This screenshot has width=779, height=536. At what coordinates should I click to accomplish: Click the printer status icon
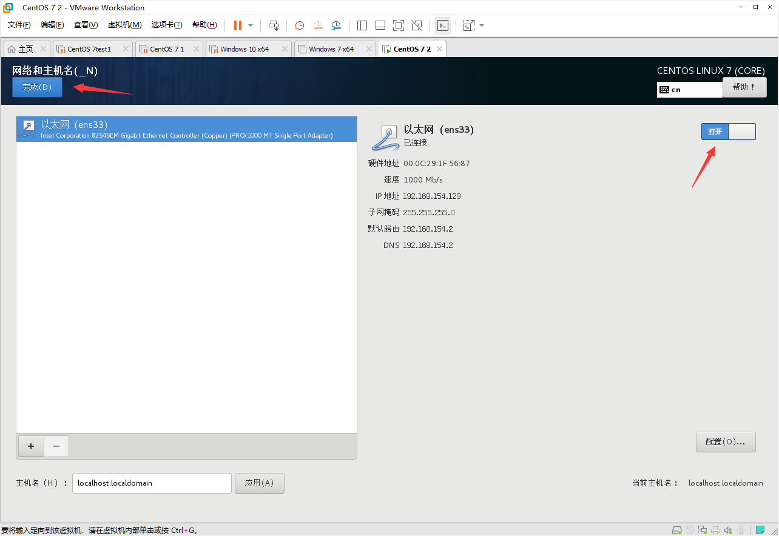(715, 530)
